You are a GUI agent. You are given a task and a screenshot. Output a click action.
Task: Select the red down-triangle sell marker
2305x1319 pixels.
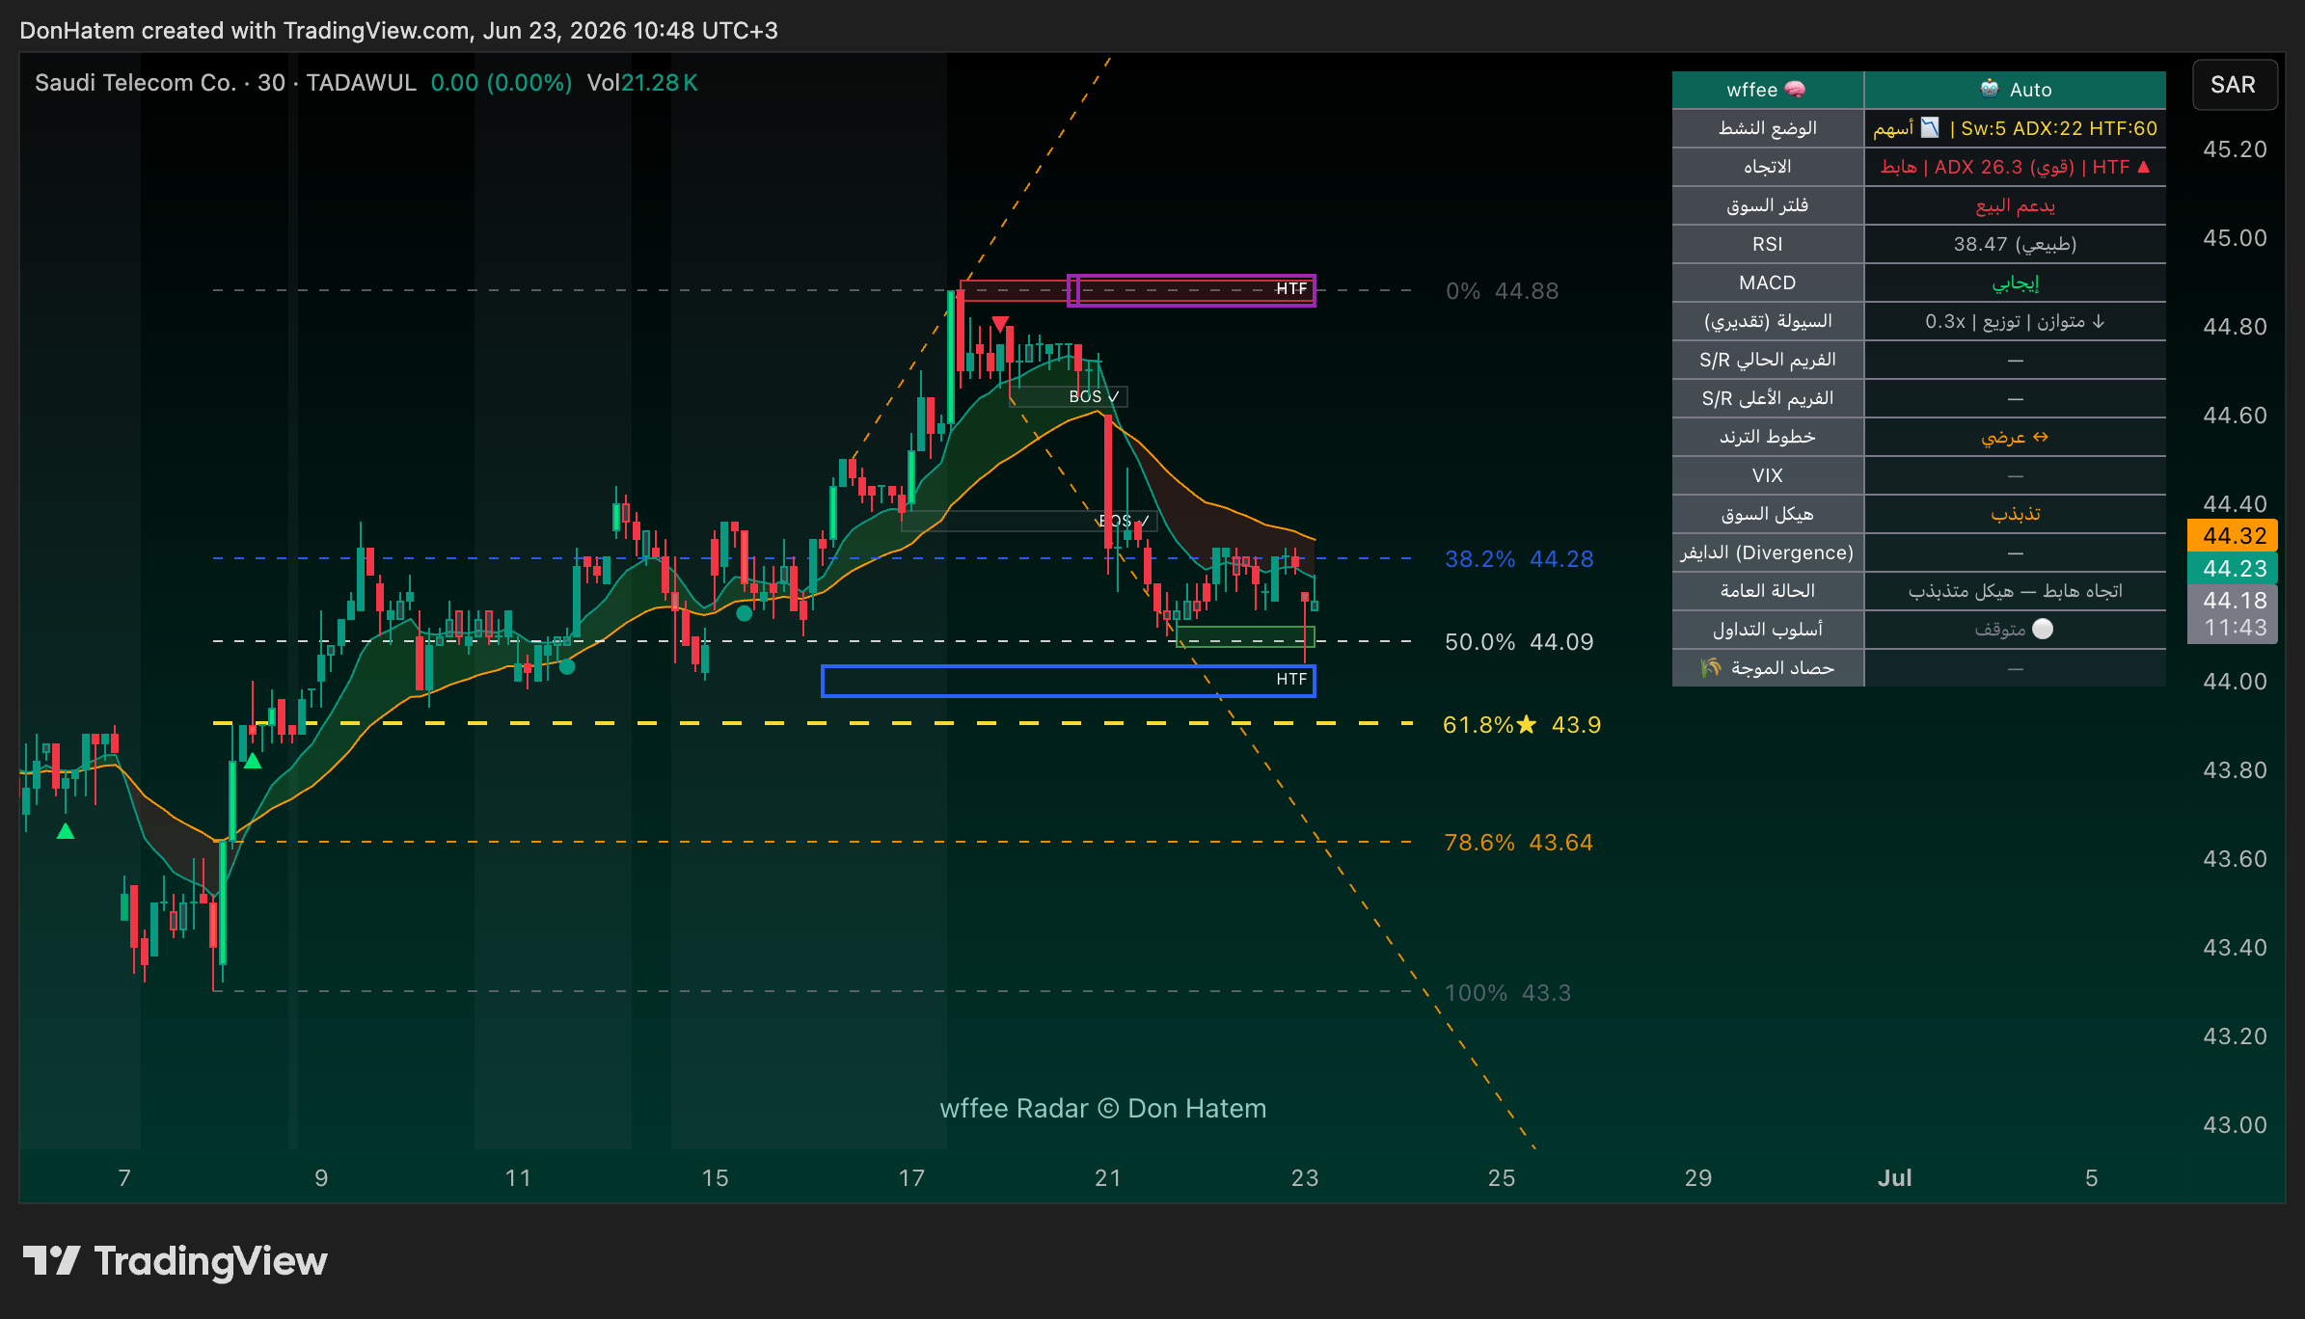click(x=1000, y=323)
